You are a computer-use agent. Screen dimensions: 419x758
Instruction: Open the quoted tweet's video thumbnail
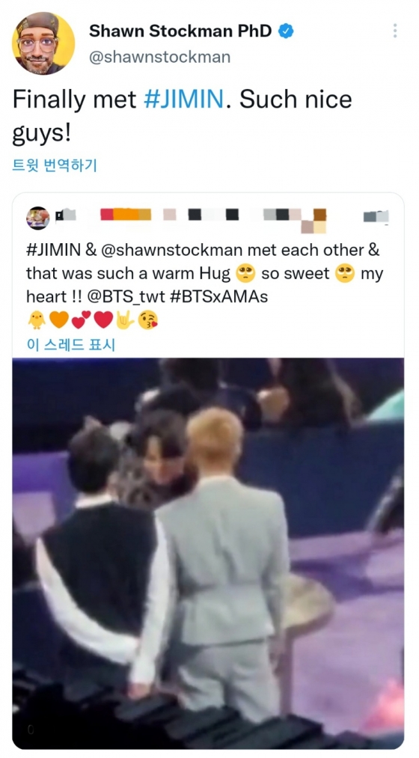208,553
